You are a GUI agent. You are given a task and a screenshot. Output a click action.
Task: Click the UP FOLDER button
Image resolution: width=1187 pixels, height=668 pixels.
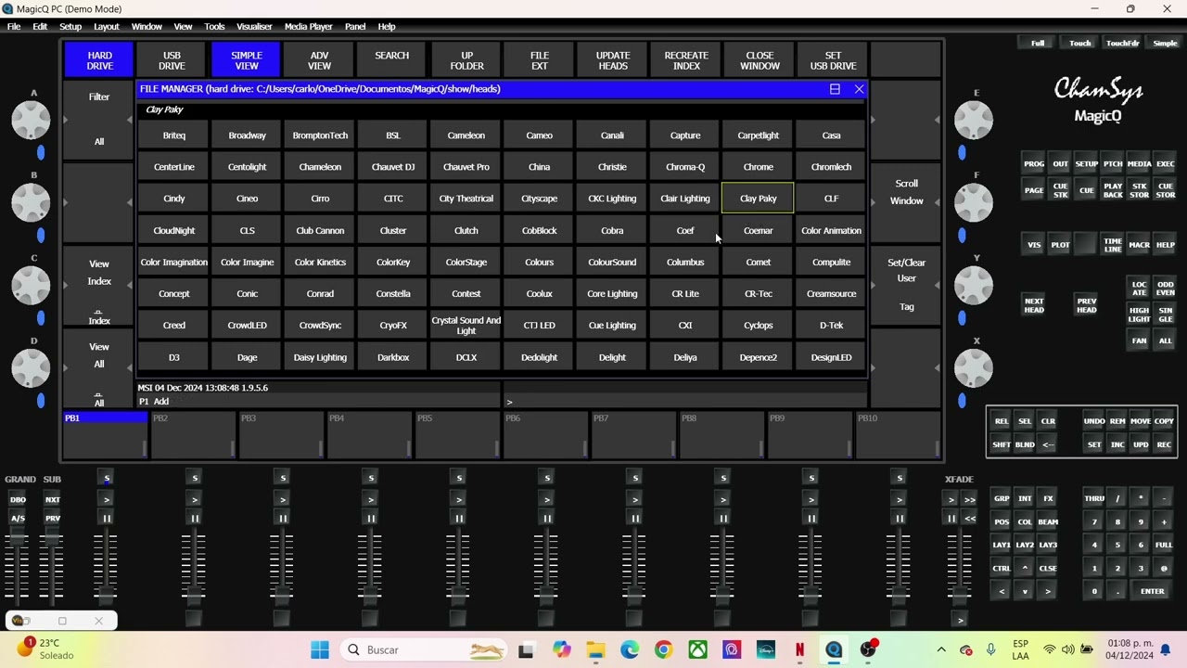(466, 60)
